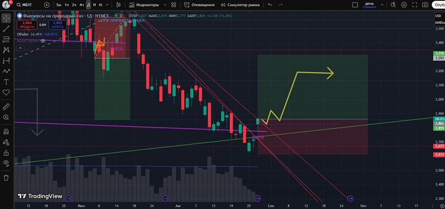Open the USD currency selector
Viewport: 445px width, 209px height.
click(x=438, y=16)
